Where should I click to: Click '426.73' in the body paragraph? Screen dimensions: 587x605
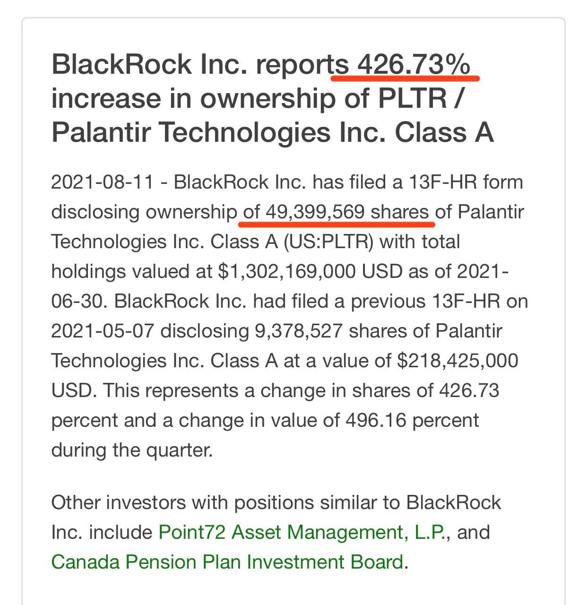point(469,390)
